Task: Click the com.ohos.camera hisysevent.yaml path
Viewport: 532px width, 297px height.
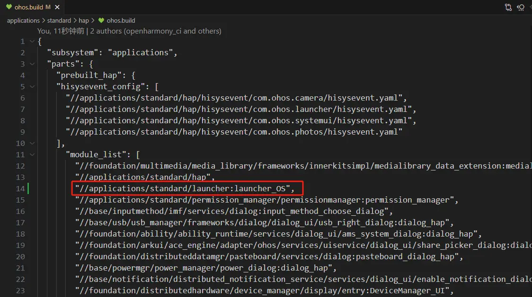Action: click(234, 98)
